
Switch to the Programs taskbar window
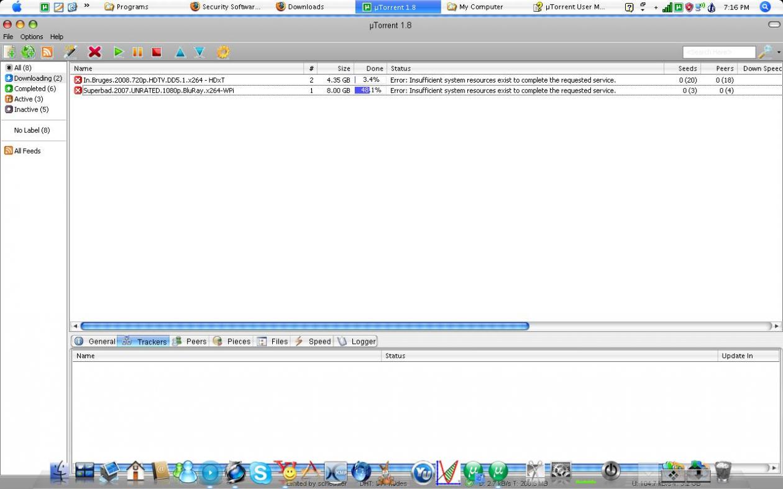(x=126, y=7)
